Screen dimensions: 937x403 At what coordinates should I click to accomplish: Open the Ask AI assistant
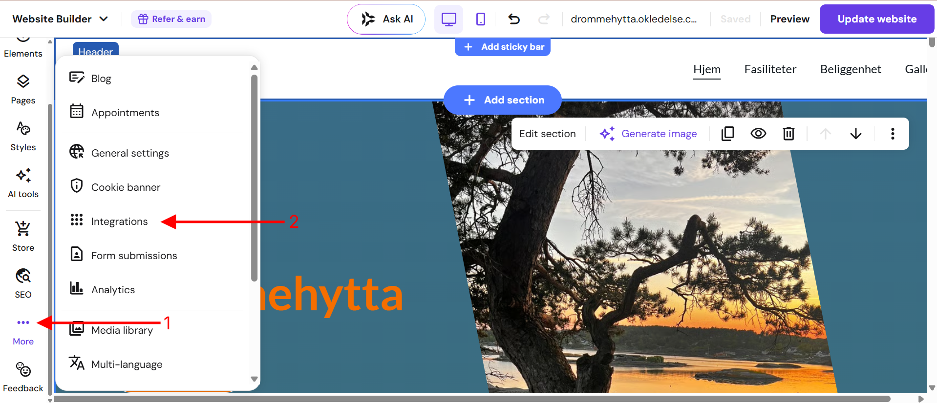[386, 19]
